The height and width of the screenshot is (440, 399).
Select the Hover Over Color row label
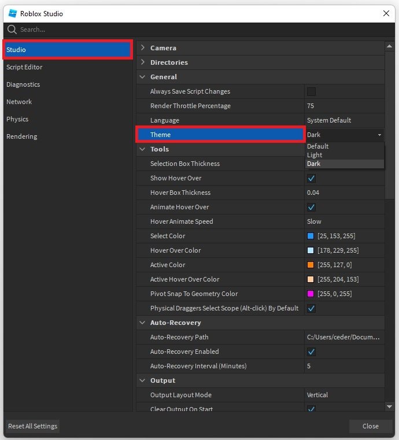click(x=175, y=250)
